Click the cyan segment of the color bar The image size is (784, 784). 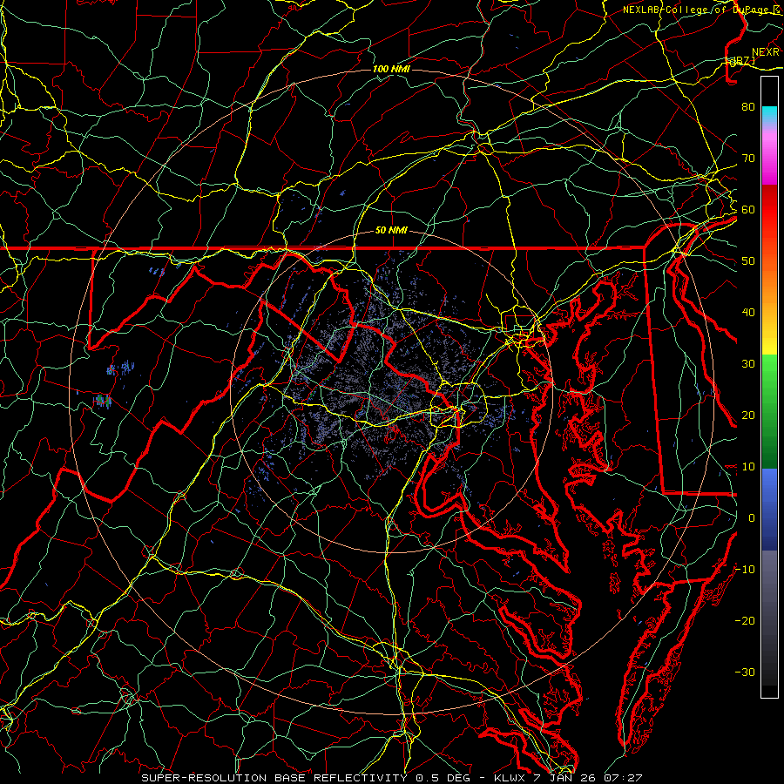[x=769, y=113]
